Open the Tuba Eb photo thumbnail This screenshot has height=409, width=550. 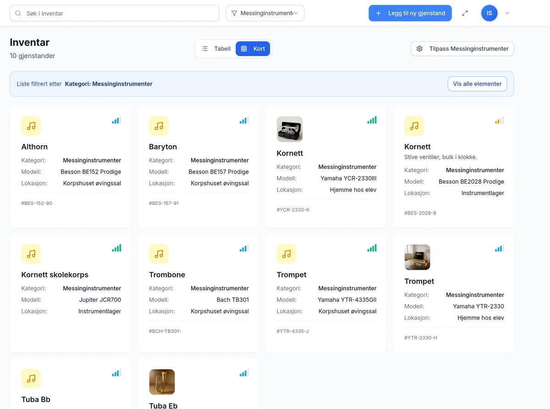click(162, 382)
